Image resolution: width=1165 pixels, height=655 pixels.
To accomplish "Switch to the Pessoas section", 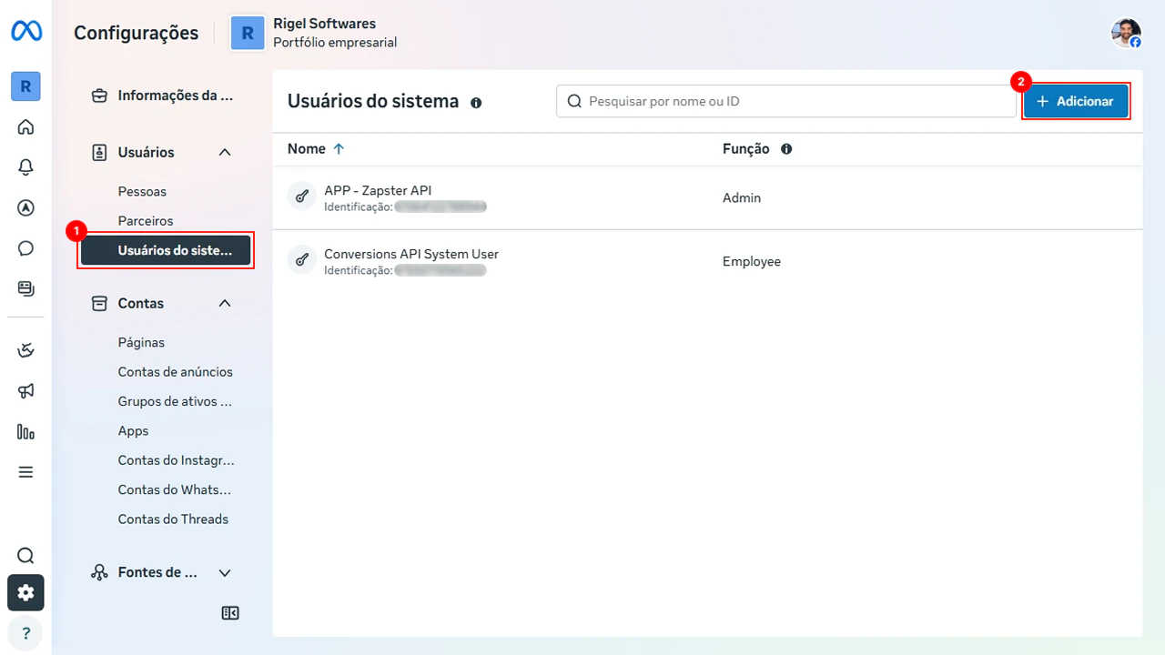I will [x=142, y=191].
